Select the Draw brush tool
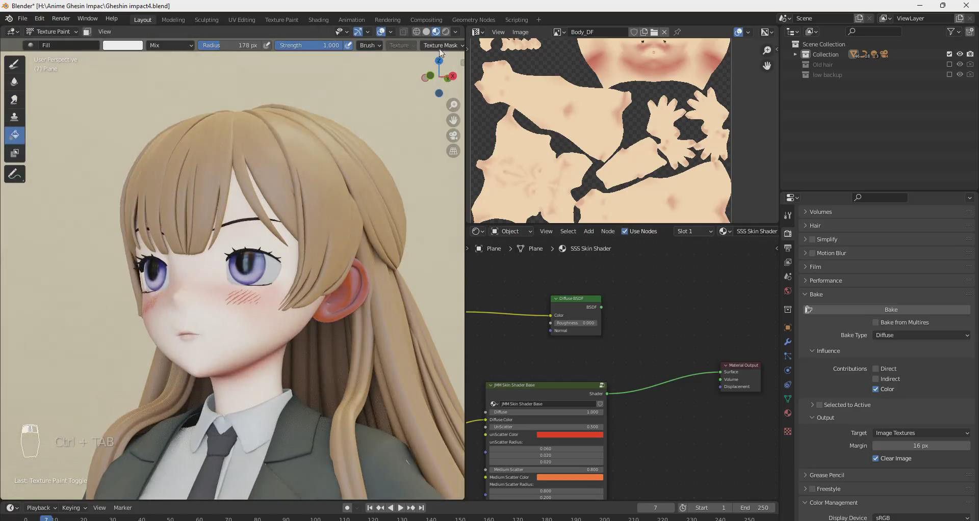 14,64
